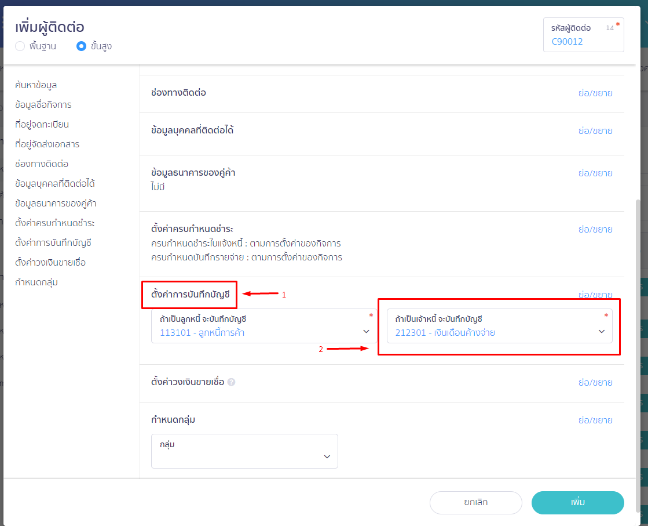Go to ข้อมูลชื่อกิจการ in the sidebar
The width and height of the screenshot is (648, 526).
pos(43,105)
